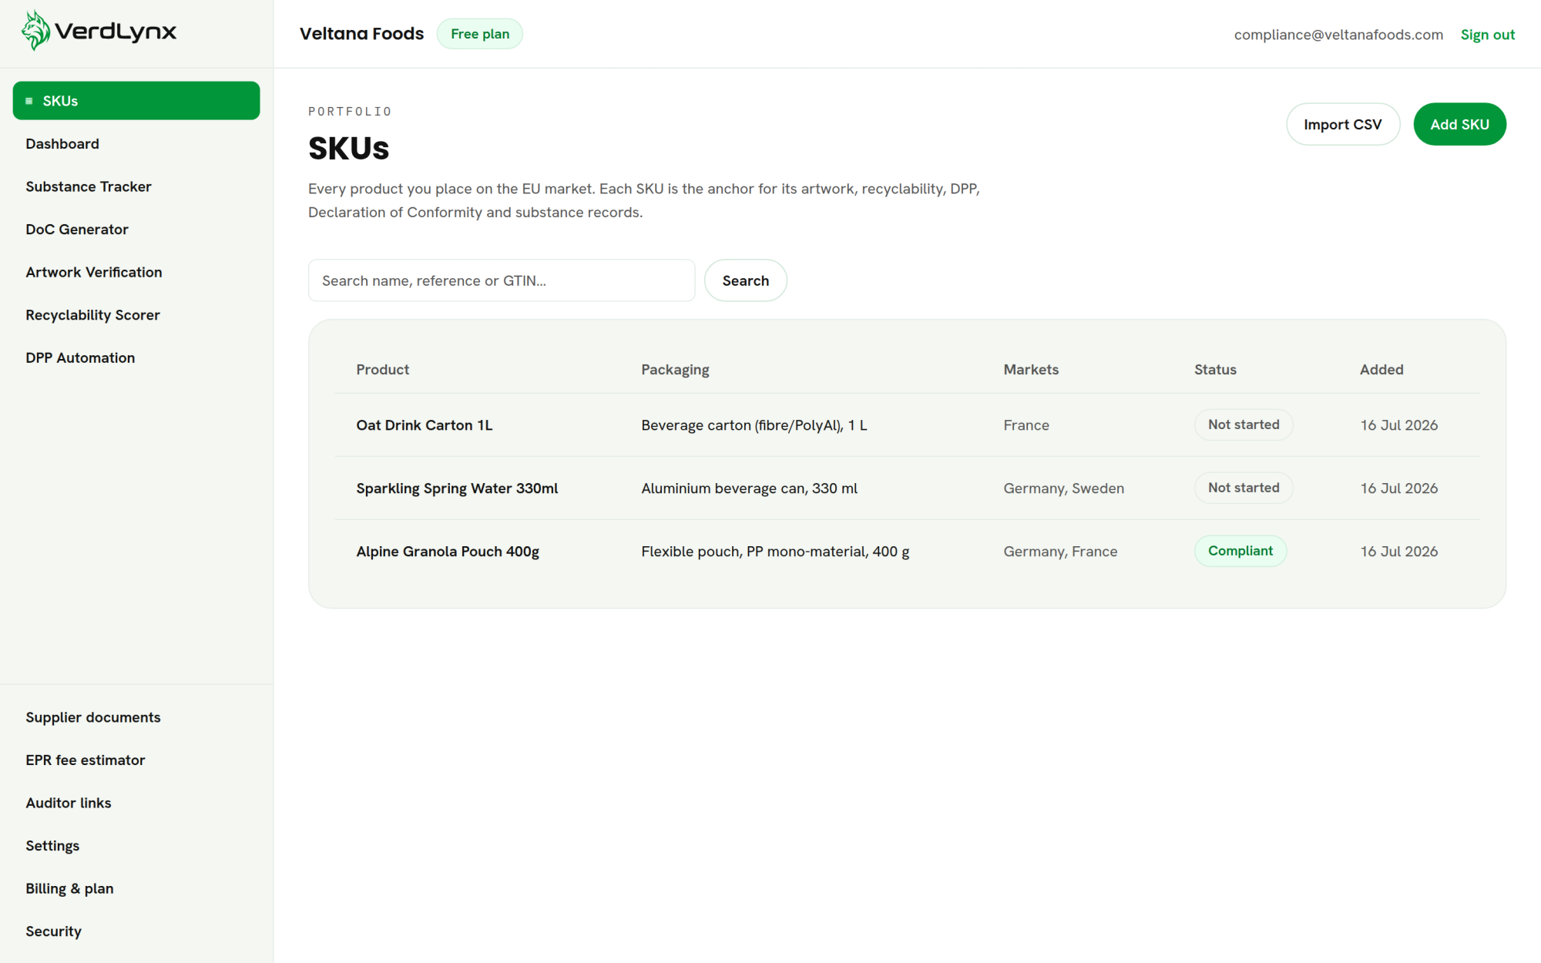Click added date of Alpine Granola row
1541x963 pixels.
pyautogui.click(x=1399, y=552)
